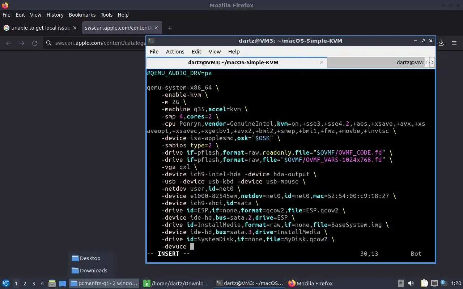The width and height of the screenshot is (463, 289).
Task: Click Firefox URL address field
Action: [100, 43]
